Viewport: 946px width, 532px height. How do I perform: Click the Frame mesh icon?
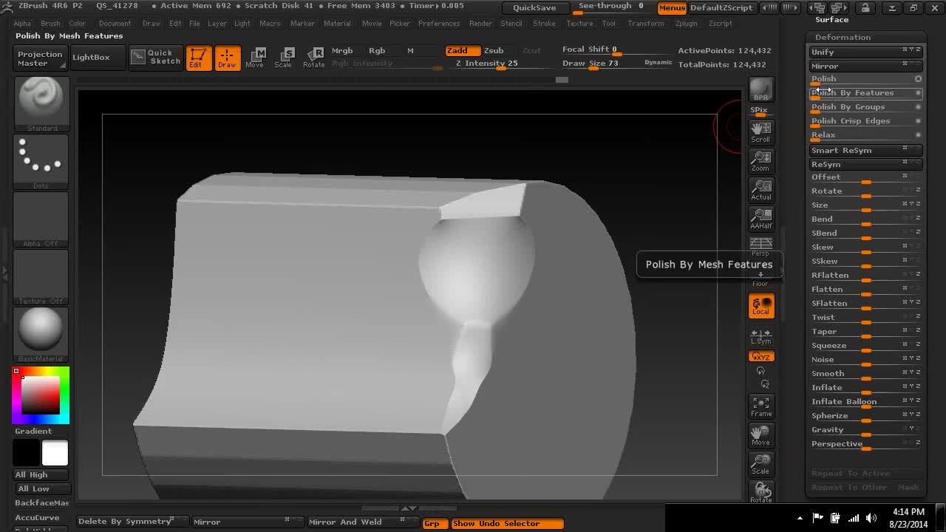click(760, 406)
